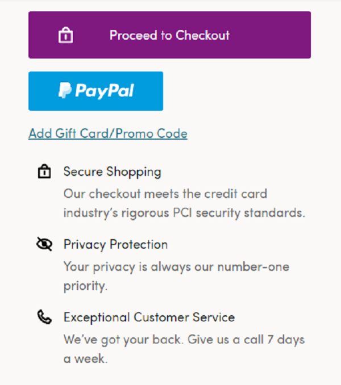The image size is (341, 385).
Task: Select the Secure Shopping heading
Action: 113,171
